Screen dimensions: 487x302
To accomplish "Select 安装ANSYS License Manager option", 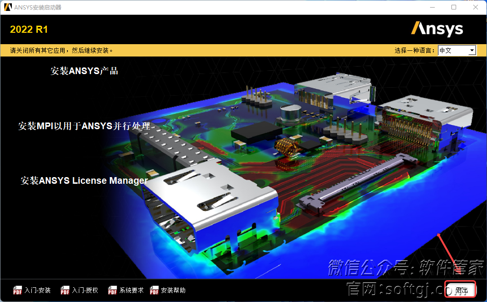I will [84, 180].
